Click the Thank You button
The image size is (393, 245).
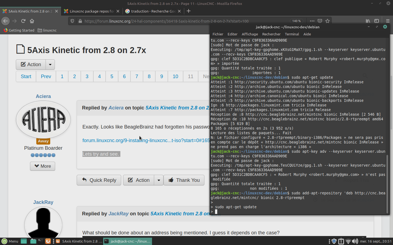[x=184, y=180]
